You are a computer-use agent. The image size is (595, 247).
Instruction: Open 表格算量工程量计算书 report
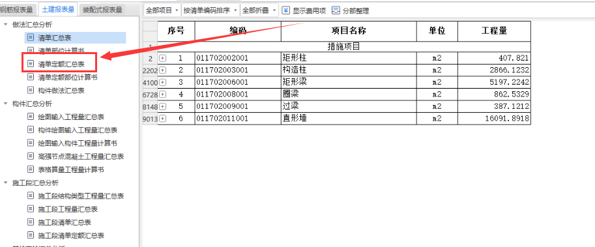[71, 169]
